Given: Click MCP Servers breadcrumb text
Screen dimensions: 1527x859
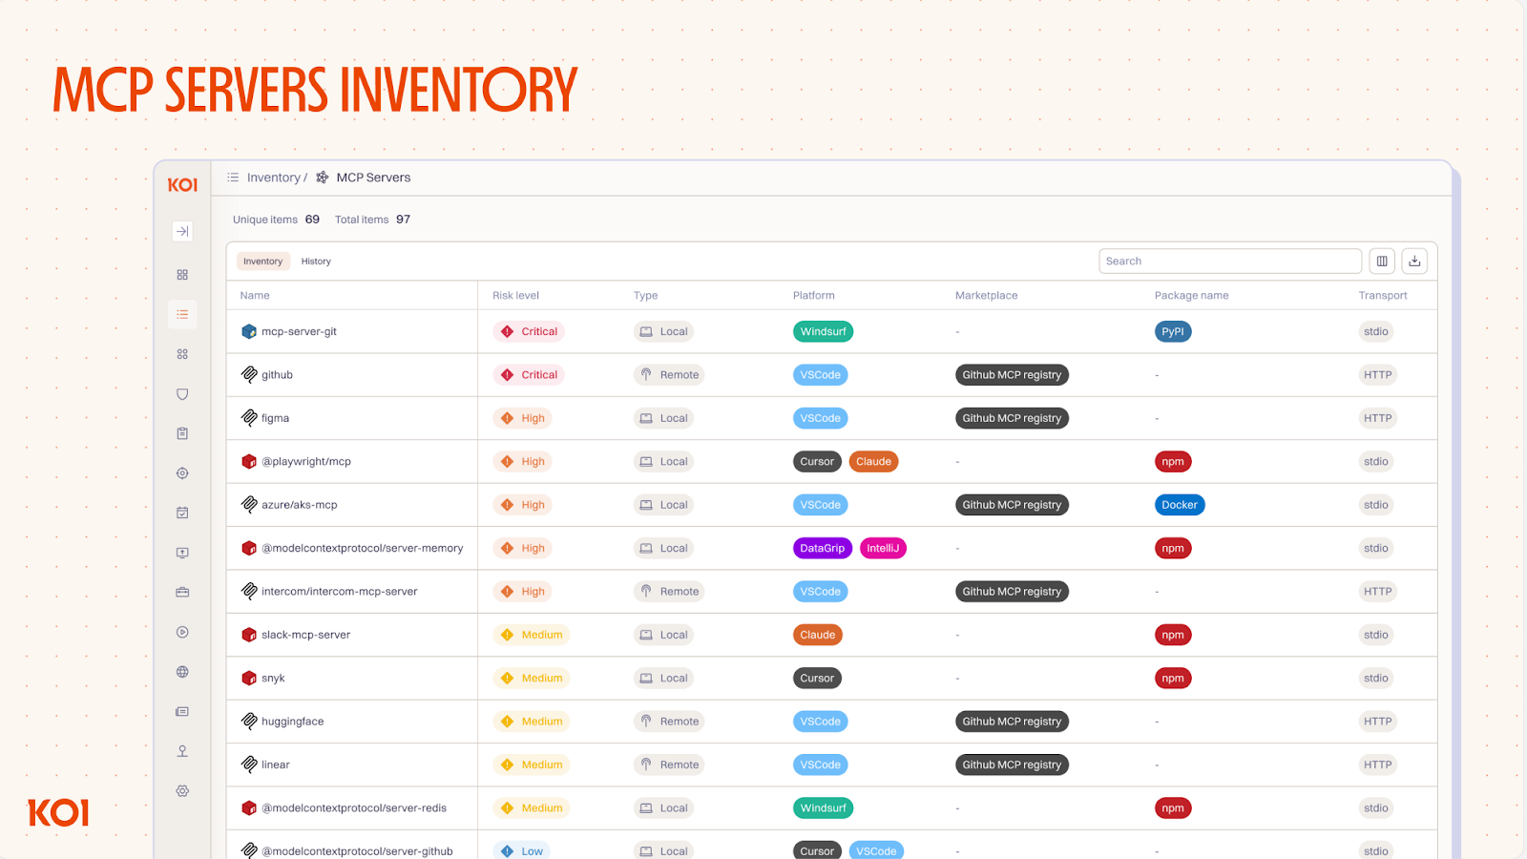Looking at the screenshot, I should (x=373, y=178).
